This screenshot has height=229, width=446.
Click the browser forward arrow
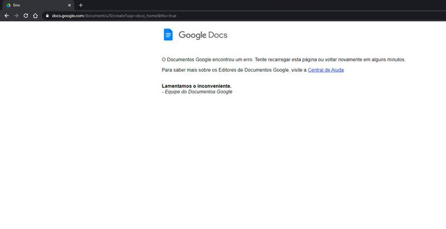pyautogui.click(x=16, y=16)
